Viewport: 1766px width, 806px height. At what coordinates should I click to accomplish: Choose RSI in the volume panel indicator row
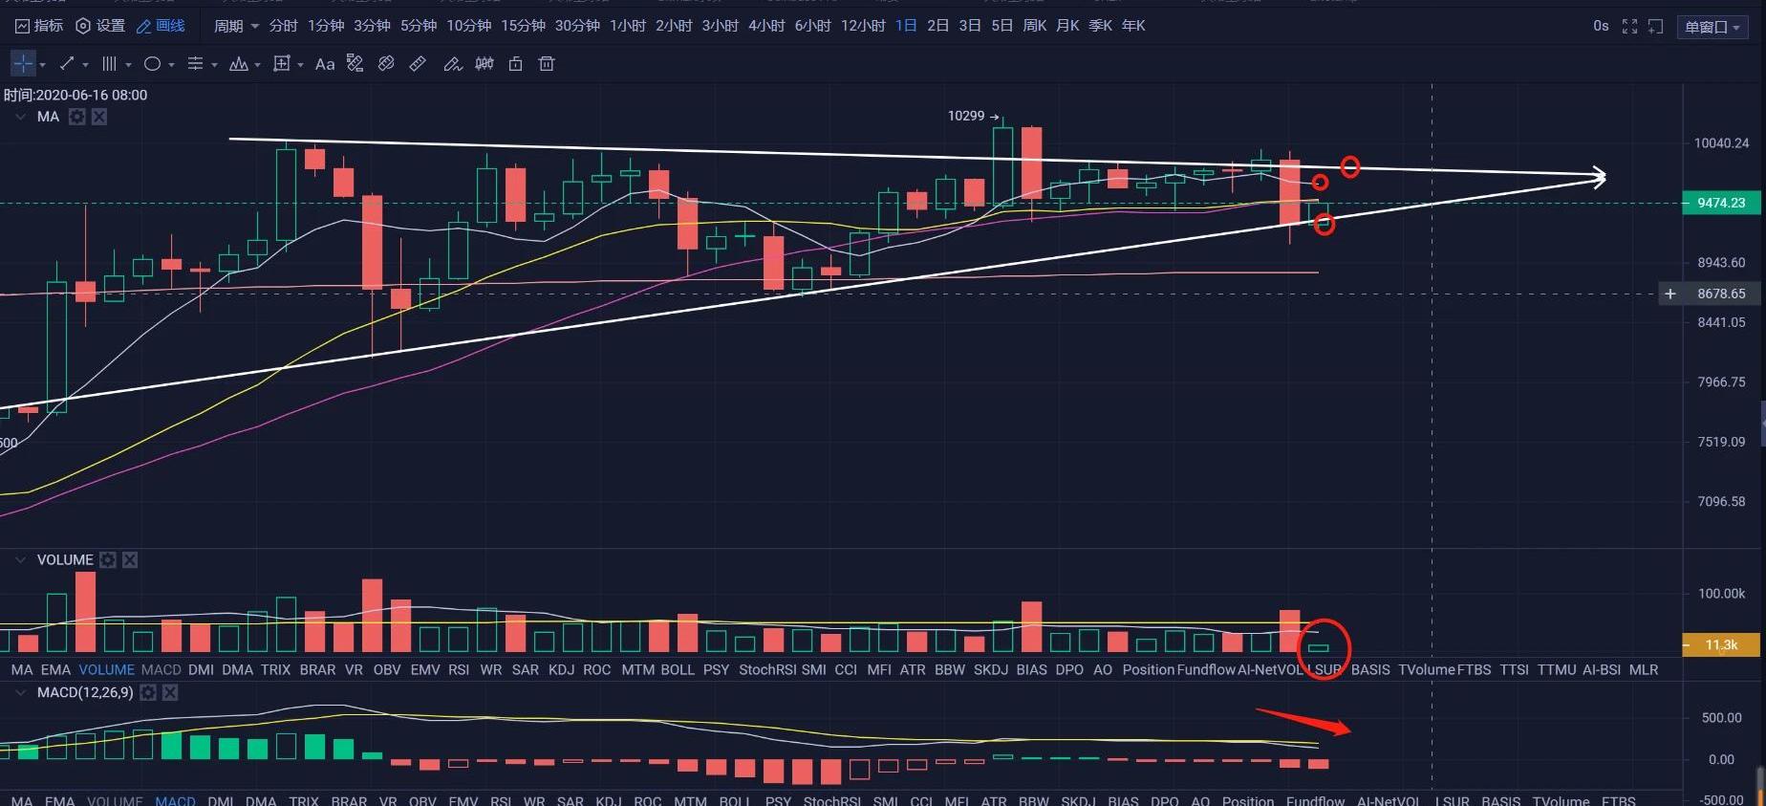pos(459,669)
